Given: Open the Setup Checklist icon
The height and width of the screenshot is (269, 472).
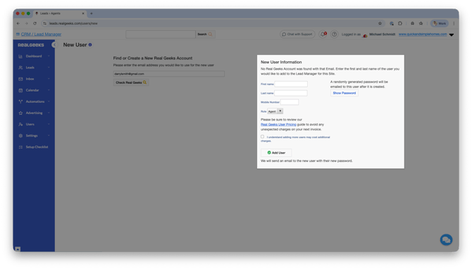Looking at the screenshot, I should point(20,147).
